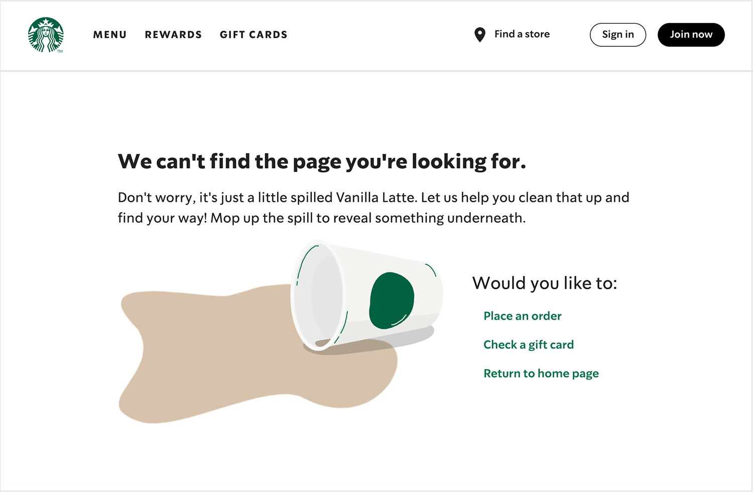Click the green dot on the spilled cup
Screen dimensions: 753x492
[392, 301]
